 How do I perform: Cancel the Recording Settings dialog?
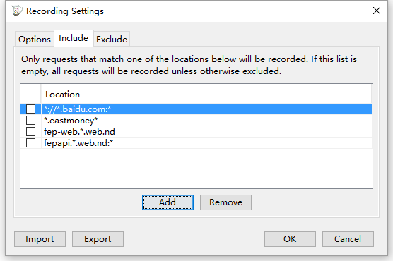tap(348, 239)
